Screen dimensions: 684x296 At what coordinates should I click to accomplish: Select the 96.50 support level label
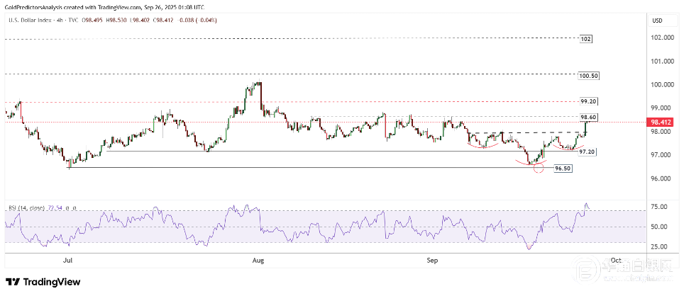(563, 169)
